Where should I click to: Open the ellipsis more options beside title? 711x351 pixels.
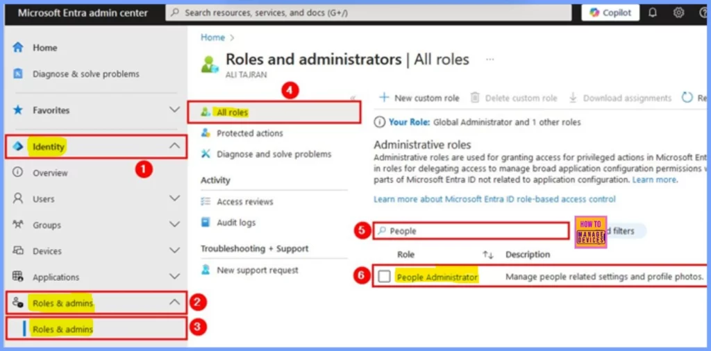tap(490, 60)
